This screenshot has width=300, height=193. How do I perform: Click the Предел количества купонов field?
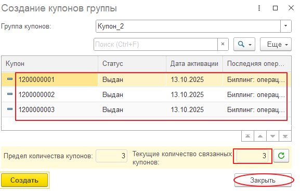[x=112, y=156]
